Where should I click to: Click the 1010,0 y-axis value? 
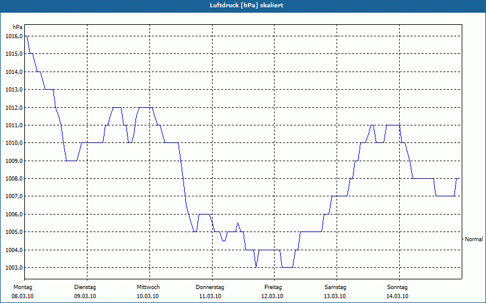pos(14,143)
